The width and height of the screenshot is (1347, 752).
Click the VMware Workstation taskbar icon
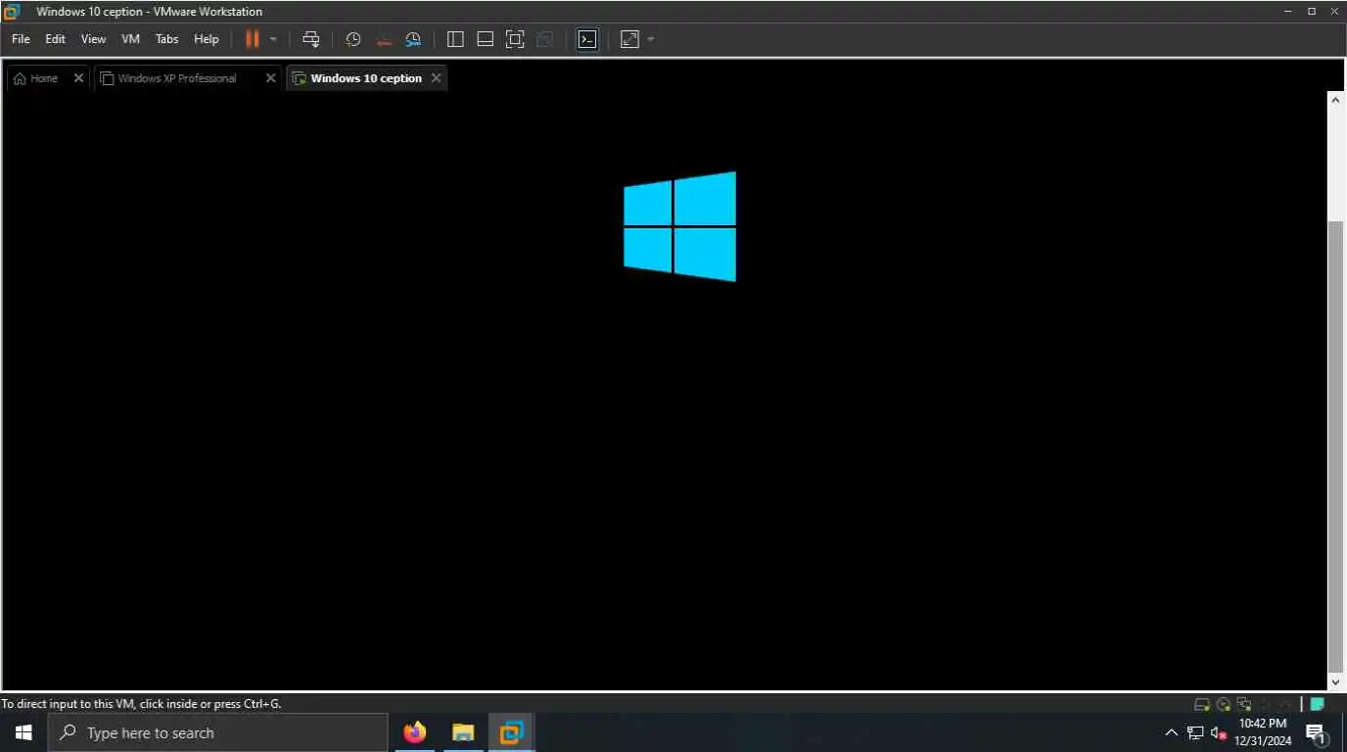click(511, 732)
